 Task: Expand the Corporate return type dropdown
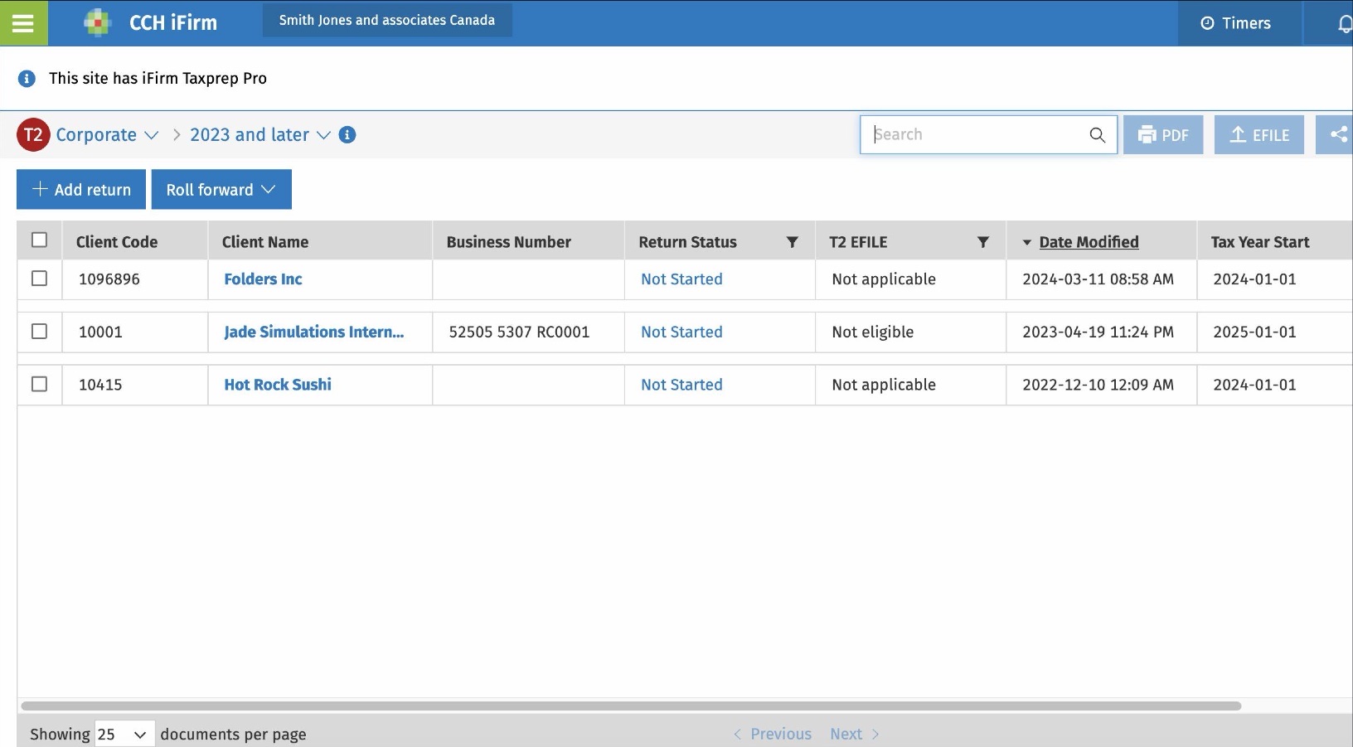(x=107, y=135)
